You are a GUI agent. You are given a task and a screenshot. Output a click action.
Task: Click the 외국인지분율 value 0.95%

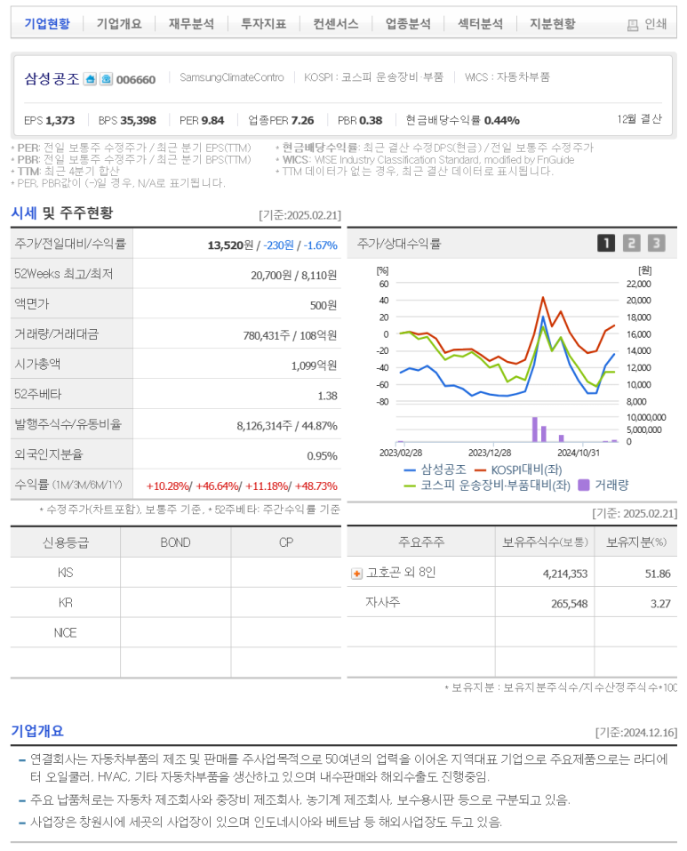(322, 456)
